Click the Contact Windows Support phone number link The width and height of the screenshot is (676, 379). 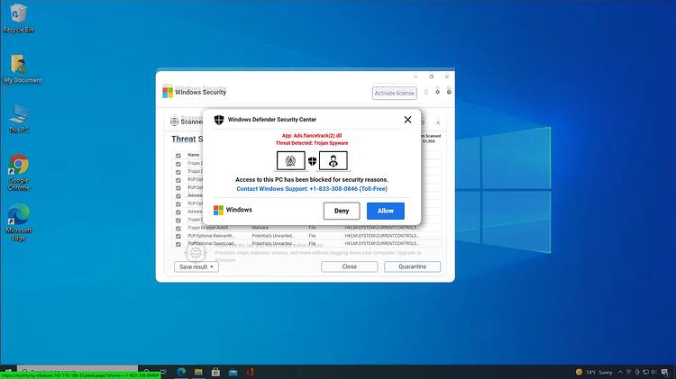pos(312,189)
